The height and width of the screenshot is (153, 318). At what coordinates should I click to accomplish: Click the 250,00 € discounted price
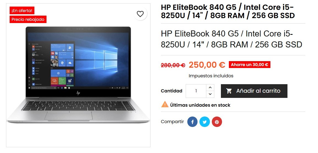tap(207, 65)
